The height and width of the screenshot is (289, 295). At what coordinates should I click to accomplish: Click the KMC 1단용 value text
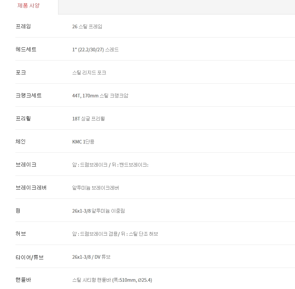point(83,142)
